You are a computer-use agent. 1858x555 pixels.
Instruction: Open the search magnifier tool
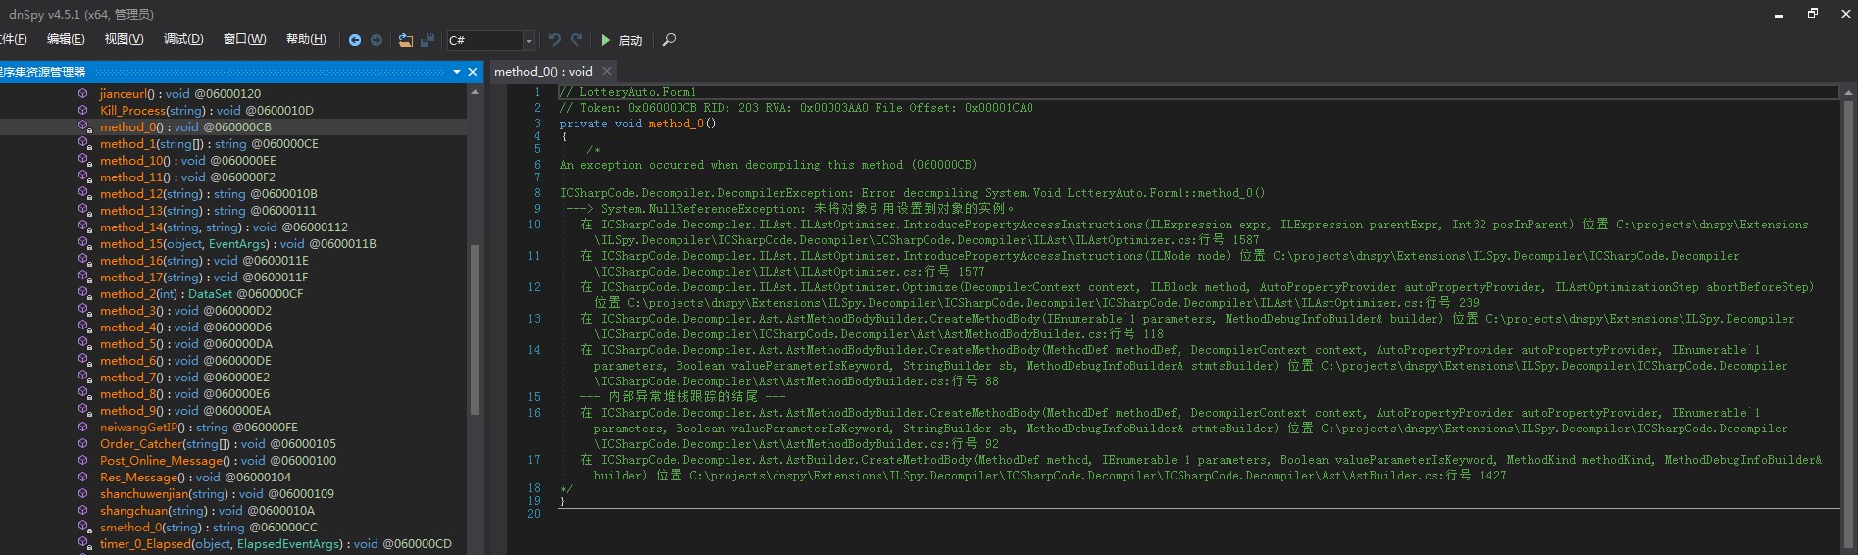click(669, 40)
